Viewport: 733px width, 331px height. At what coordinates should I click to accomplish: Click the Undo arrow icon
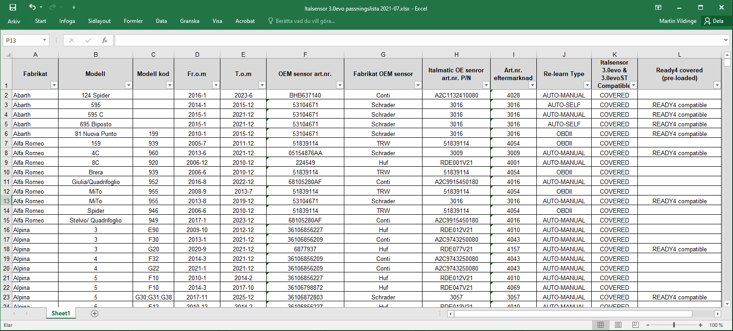(x=32, y=7)
